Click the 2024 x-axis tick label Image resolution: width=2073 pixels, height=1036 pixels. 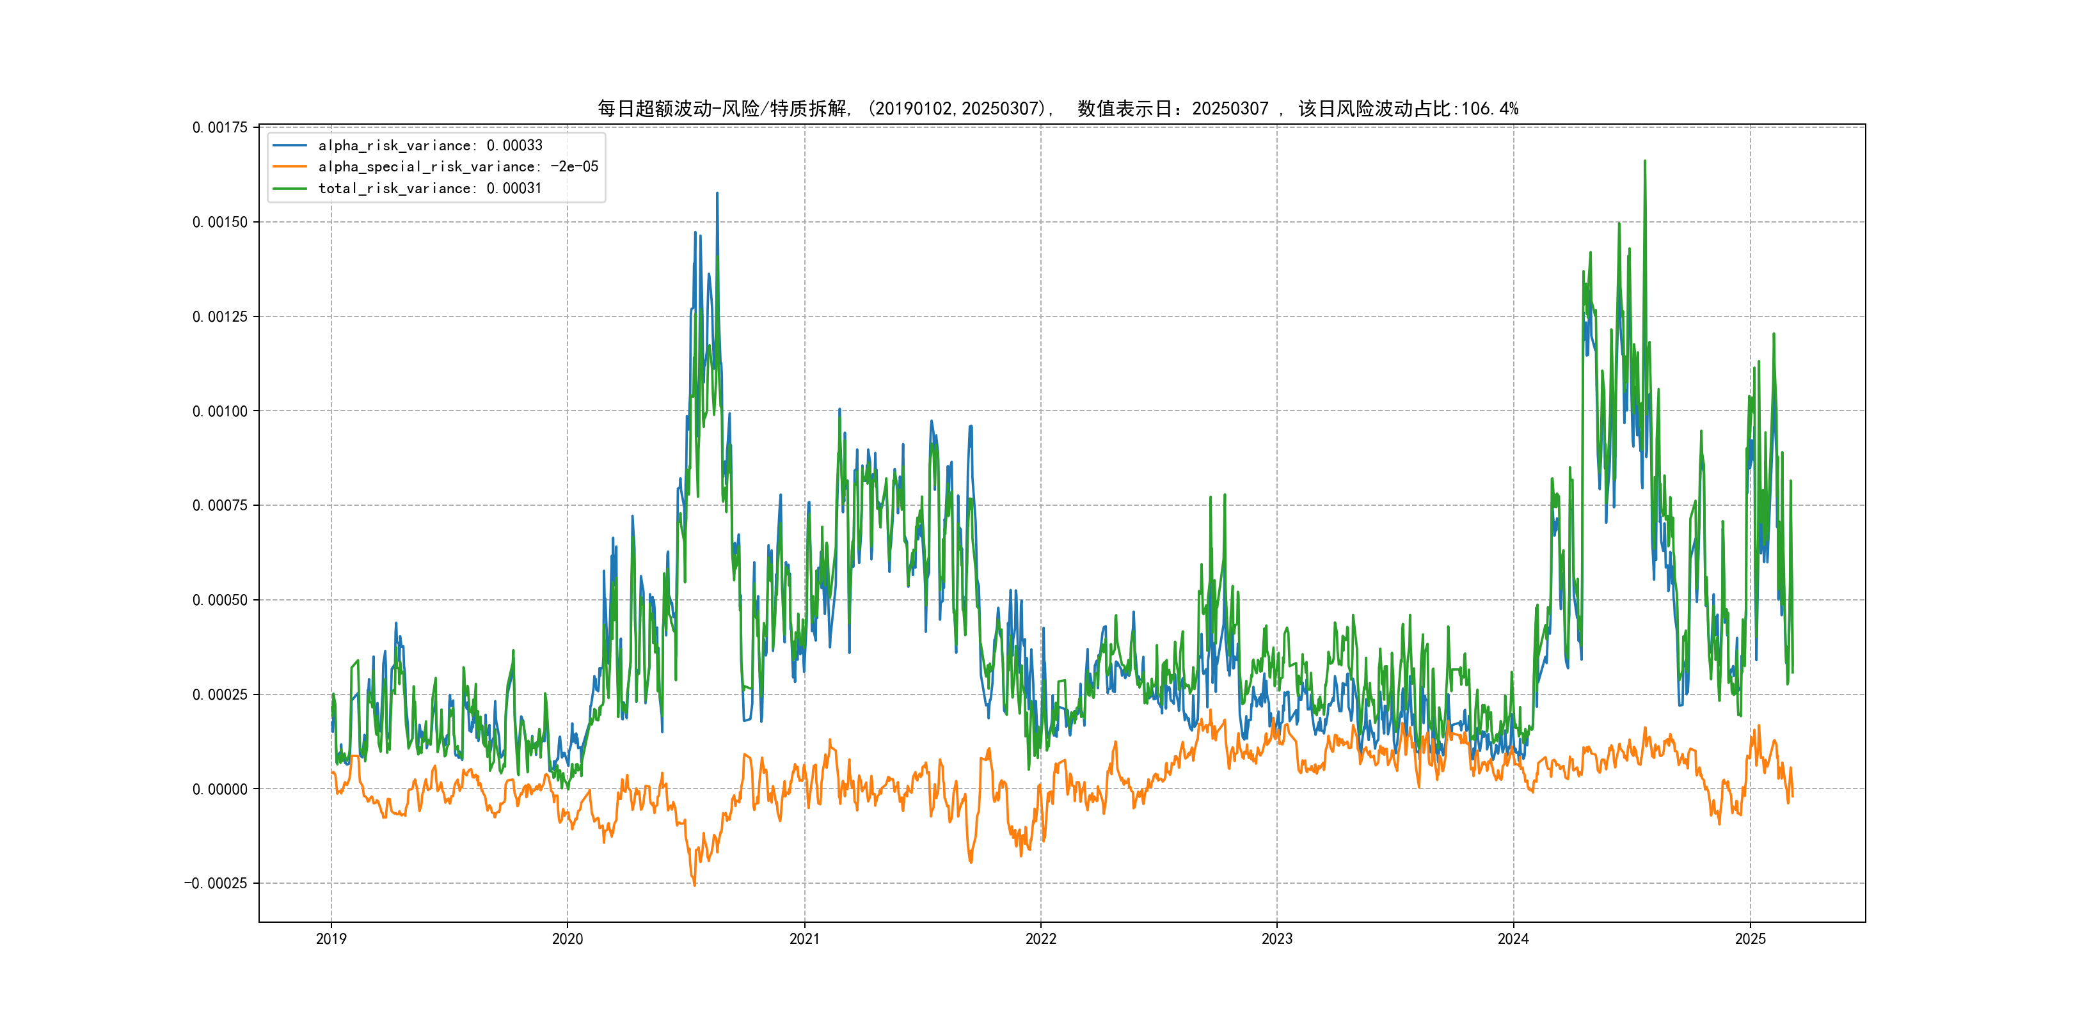tap(1513, 939)
